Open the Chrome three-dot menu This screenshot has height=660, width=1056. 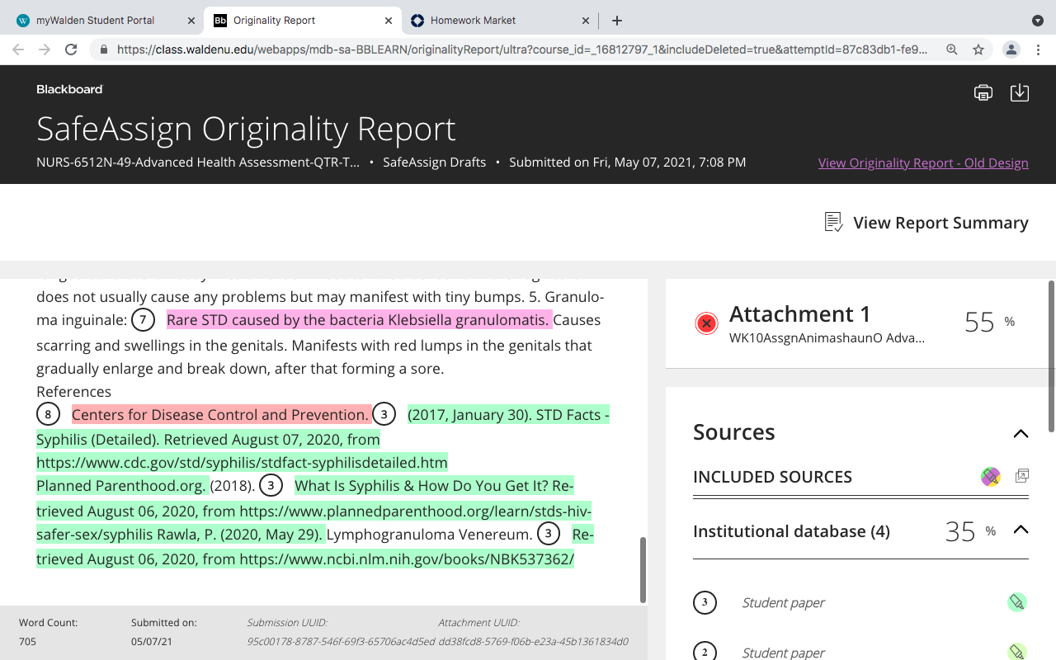click(x=1038, y=49)
